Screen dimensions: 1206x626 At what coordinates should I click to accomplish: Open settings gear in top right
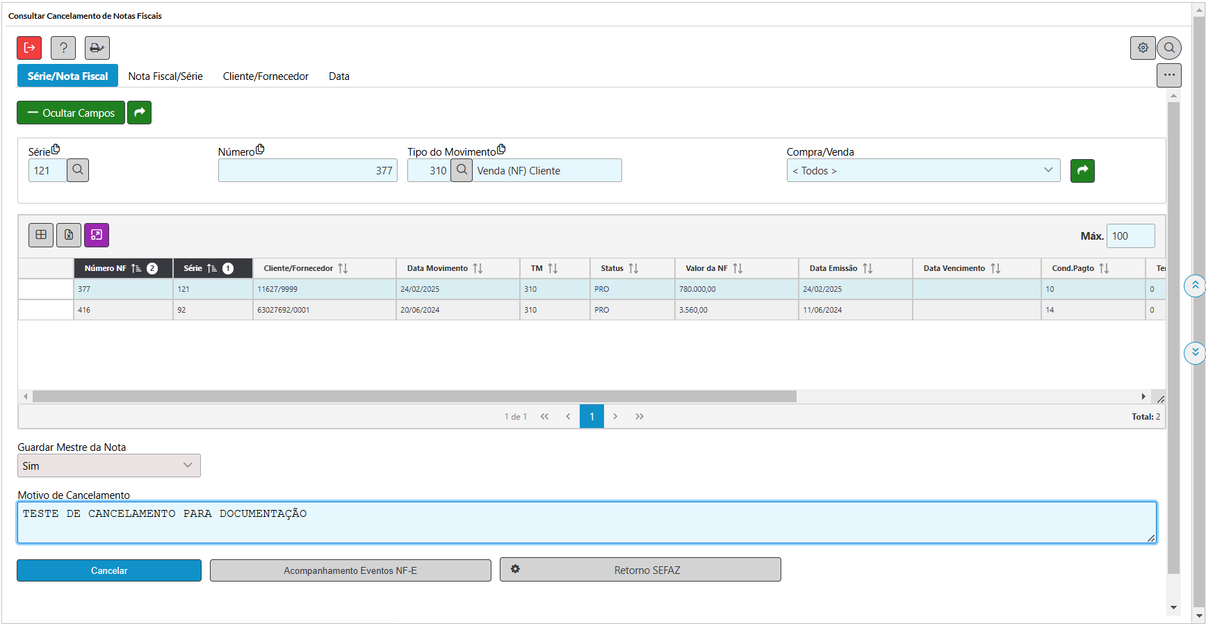(1143, 48)
